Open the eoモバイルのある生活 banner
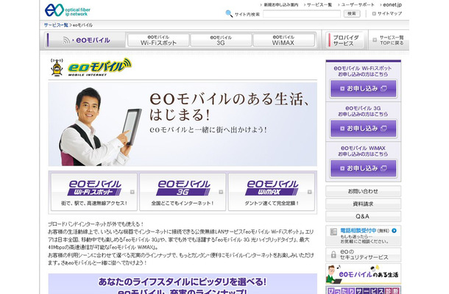 coord(363,274)
